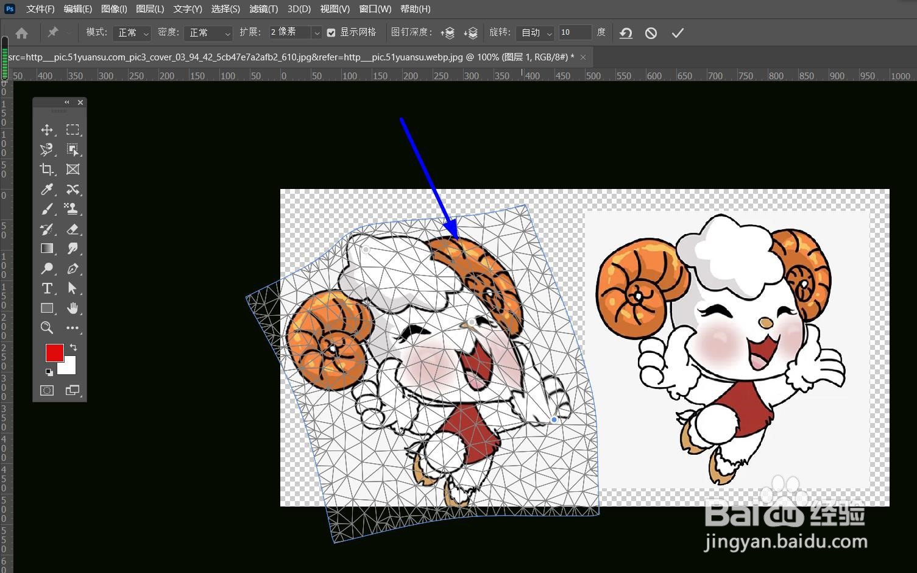The height and width of the screenshot is (573, 917).
Task: Open the 选择(S) menu
Action: click(x=225, y=9)
